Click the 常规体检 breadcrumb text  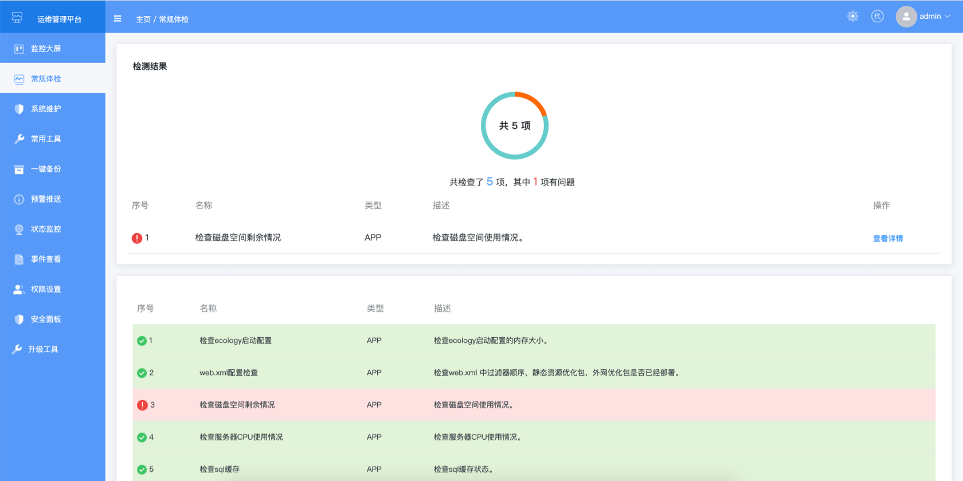click(174, 19)
